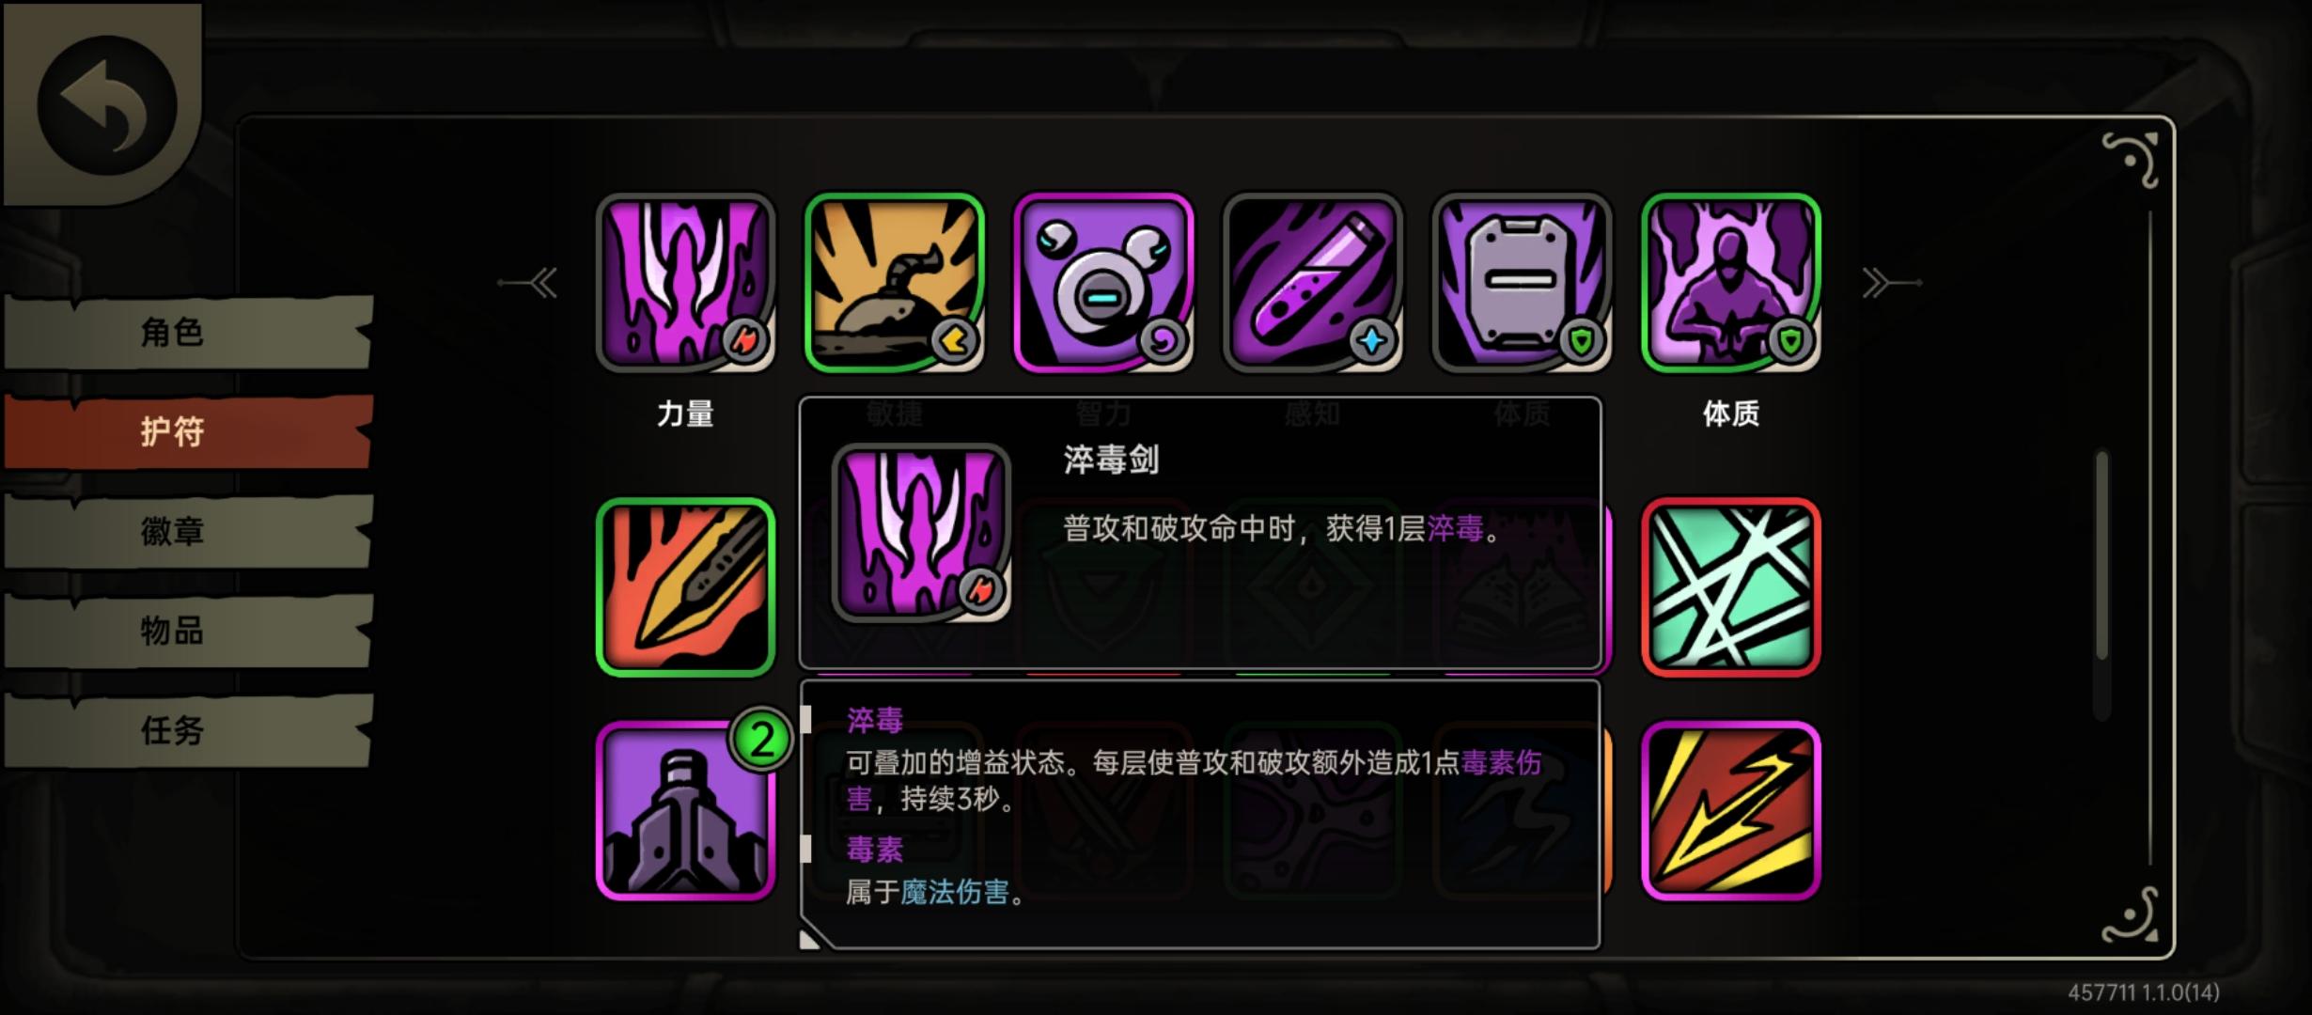Select the purple meditating figure amulet
The width and height of the screenshot is (2312, 1015).
coord(1730,282)
